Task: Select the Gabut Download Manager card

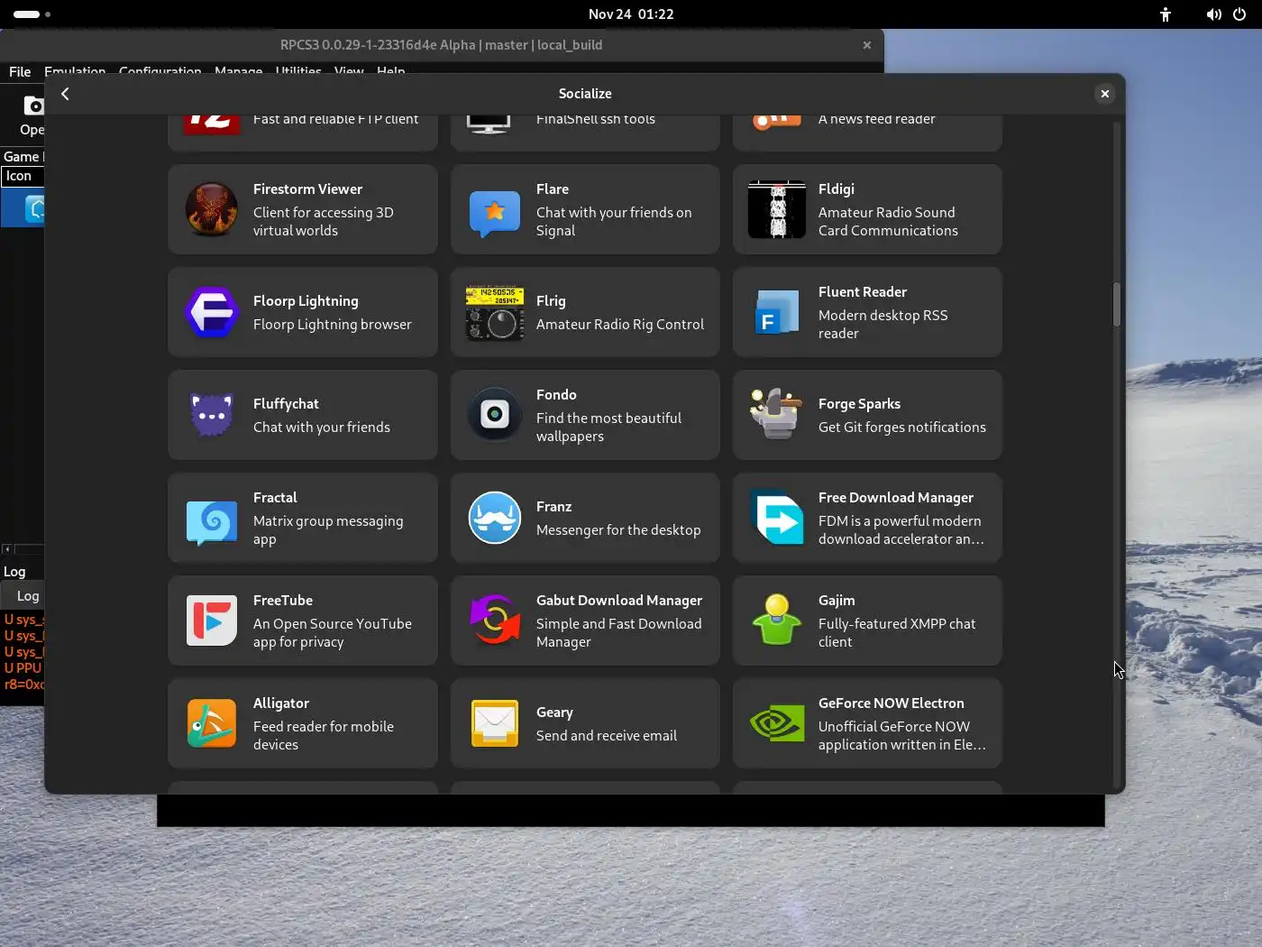Action: click(x=585, y=621)
